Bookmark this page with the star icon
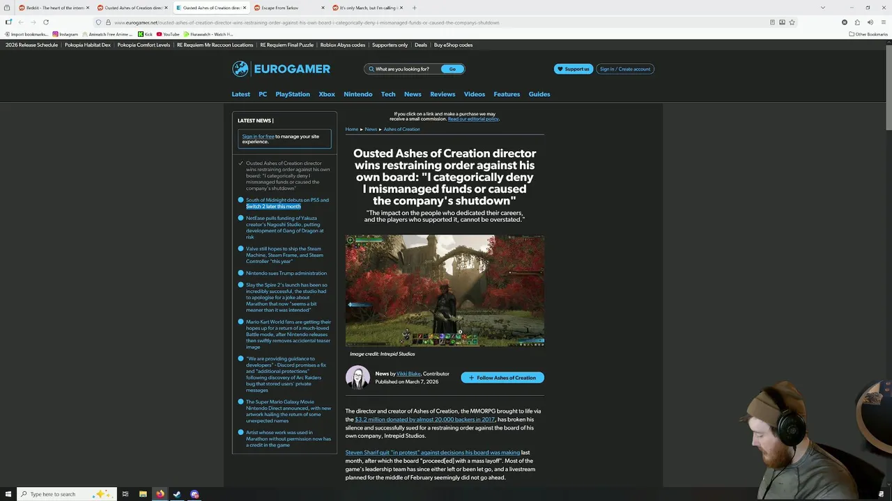The height and width of the screenshot is (501, 892). (792, 22)
